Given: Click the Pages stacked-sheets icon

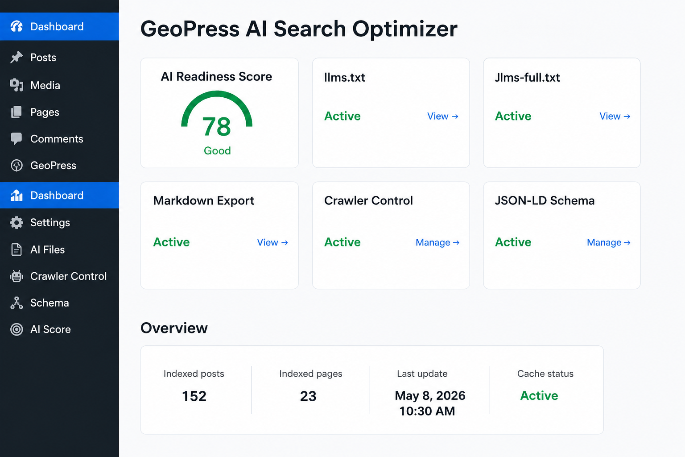Looking at the screenshot, I should click(x=17, y=112).
